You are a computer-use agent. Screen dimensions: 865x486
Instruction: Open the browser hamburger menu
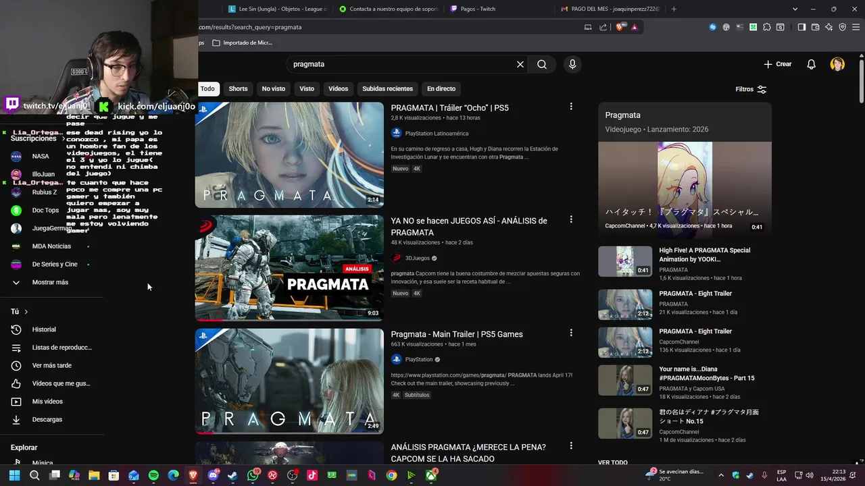pyautogui.click(x=856, y=27)
